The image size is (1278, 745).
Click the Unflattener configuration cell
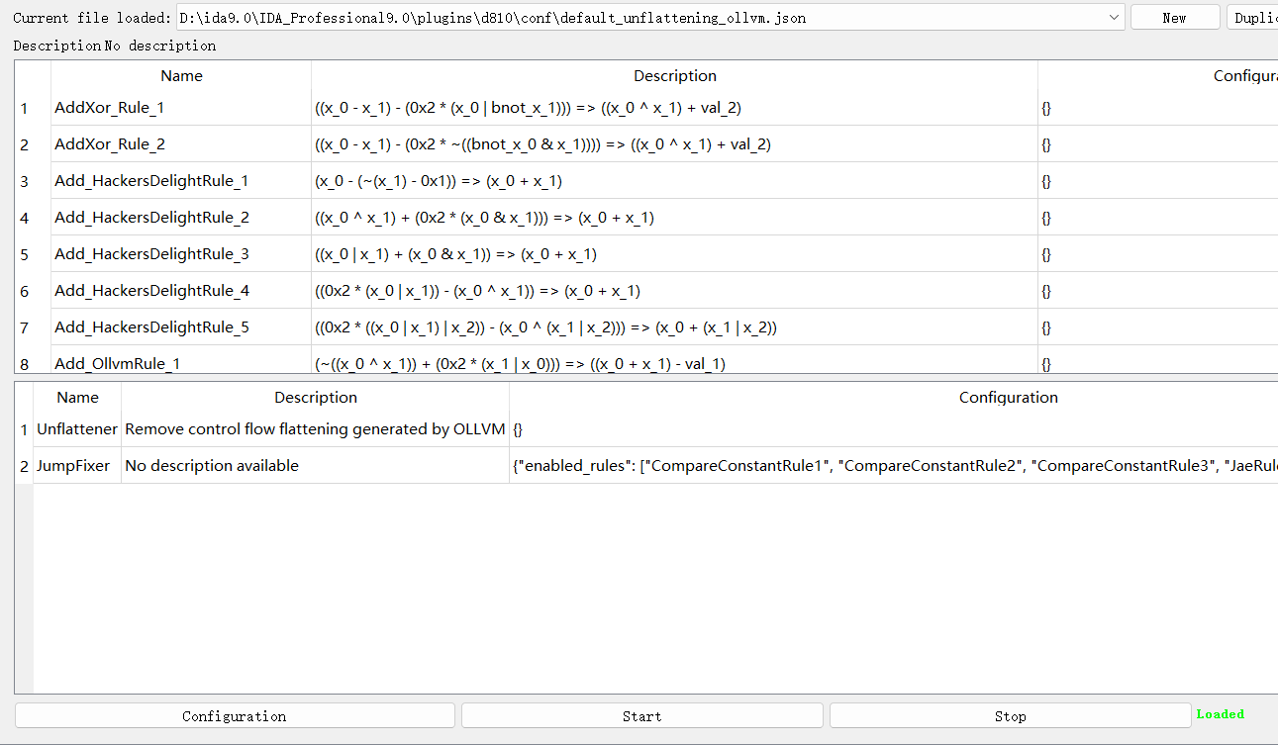(x=894, y=428)
